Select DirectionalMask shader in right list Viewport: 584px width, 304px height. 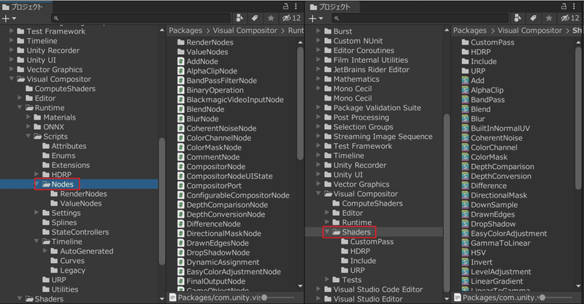[494, 195]
